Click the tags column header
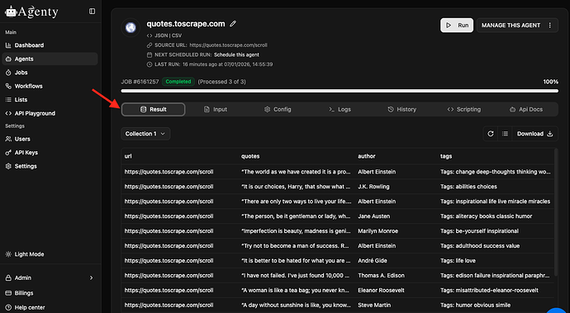This screenshot has width=570, height=313. (446, 156)
